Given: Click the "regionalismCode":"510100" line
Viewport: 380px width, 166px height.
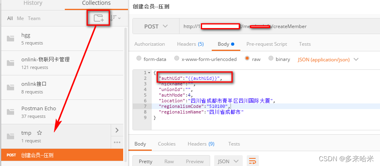Looking at the screenshot, I should (194, 106).
